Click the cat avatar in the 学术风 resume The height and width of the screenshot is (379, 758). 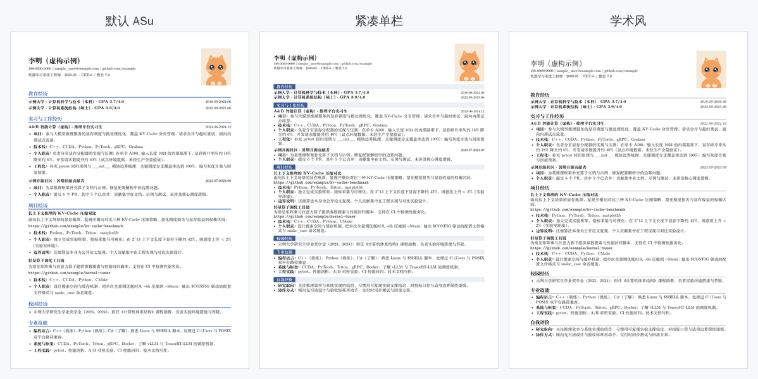click(711, 69)
